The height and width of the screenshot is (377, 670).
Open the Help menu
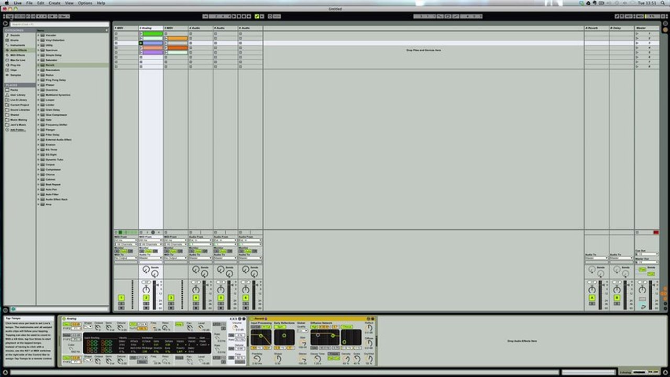[101, 3]
